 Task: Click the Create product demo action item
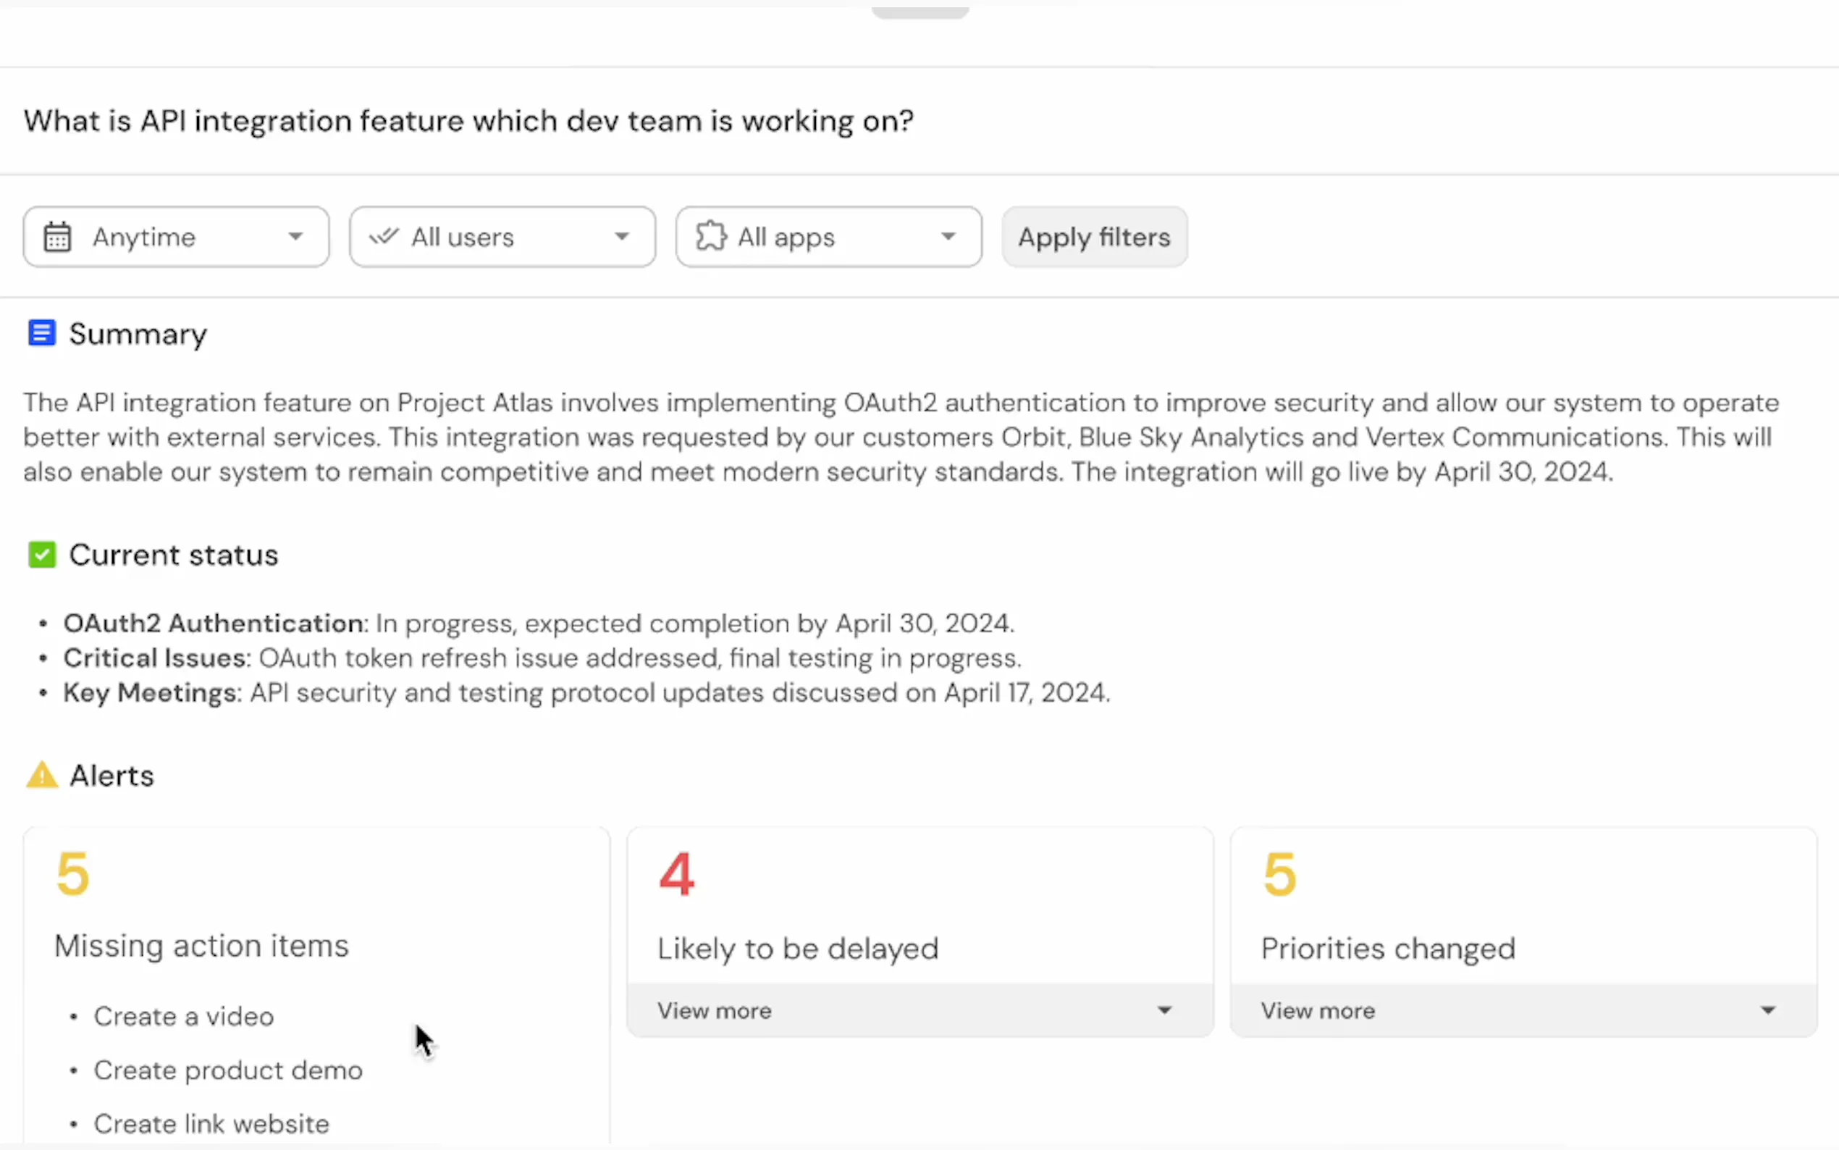pos(228,1070)
